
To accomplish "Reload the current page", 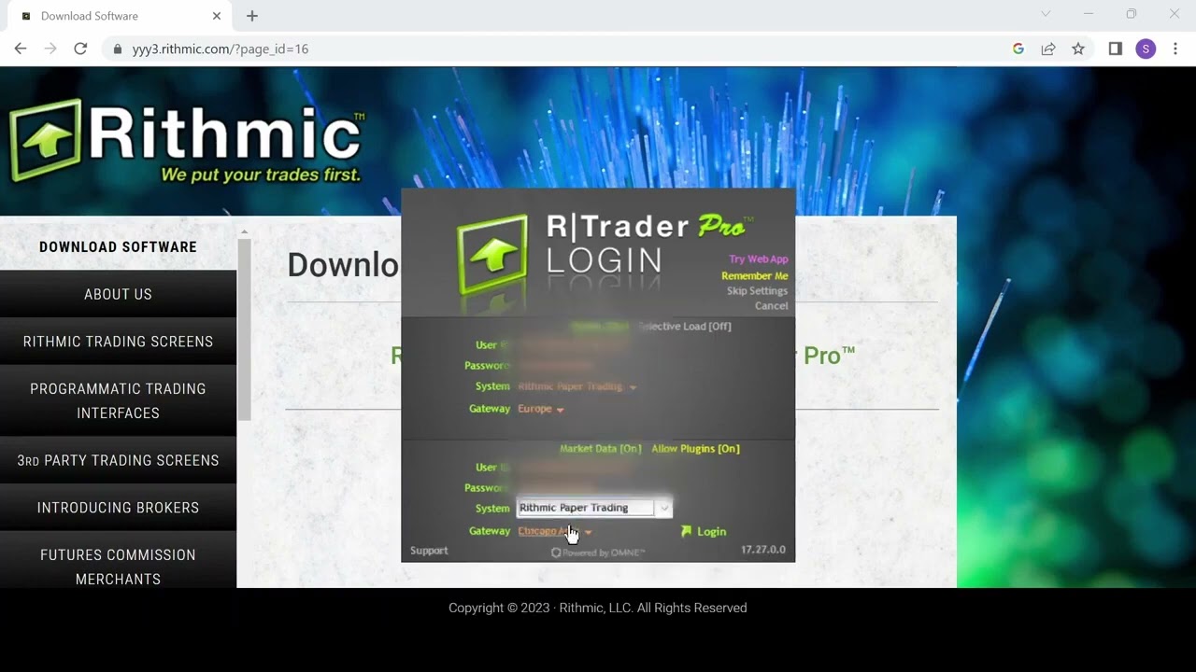I will [x=80, y=49].
